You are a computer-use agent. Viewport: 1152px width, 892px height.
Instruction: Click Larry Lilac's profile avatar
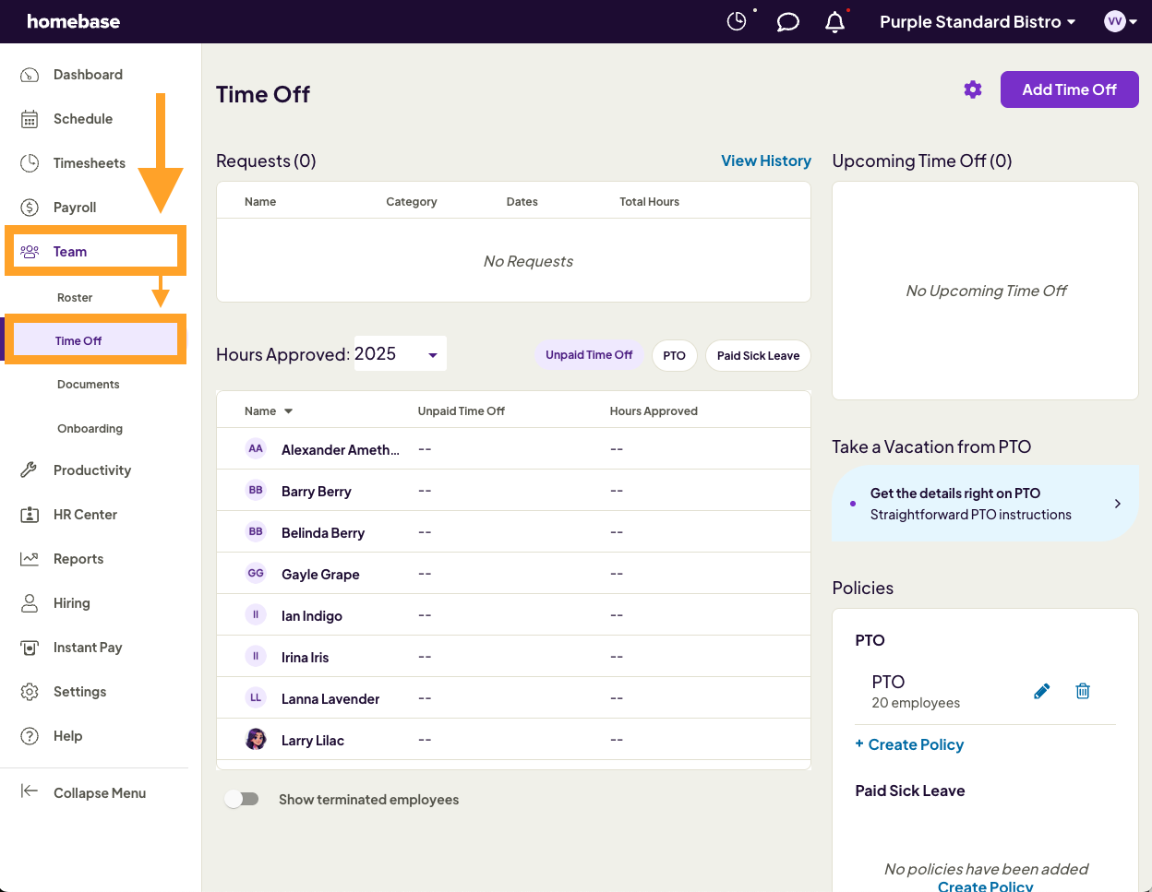(256, 740)
